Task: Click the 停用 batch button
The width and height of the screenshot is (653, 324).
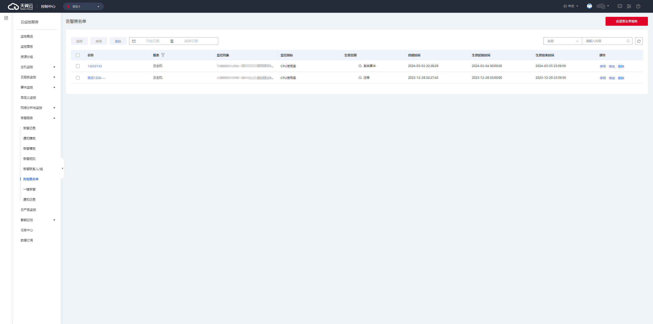Action: 99,41
